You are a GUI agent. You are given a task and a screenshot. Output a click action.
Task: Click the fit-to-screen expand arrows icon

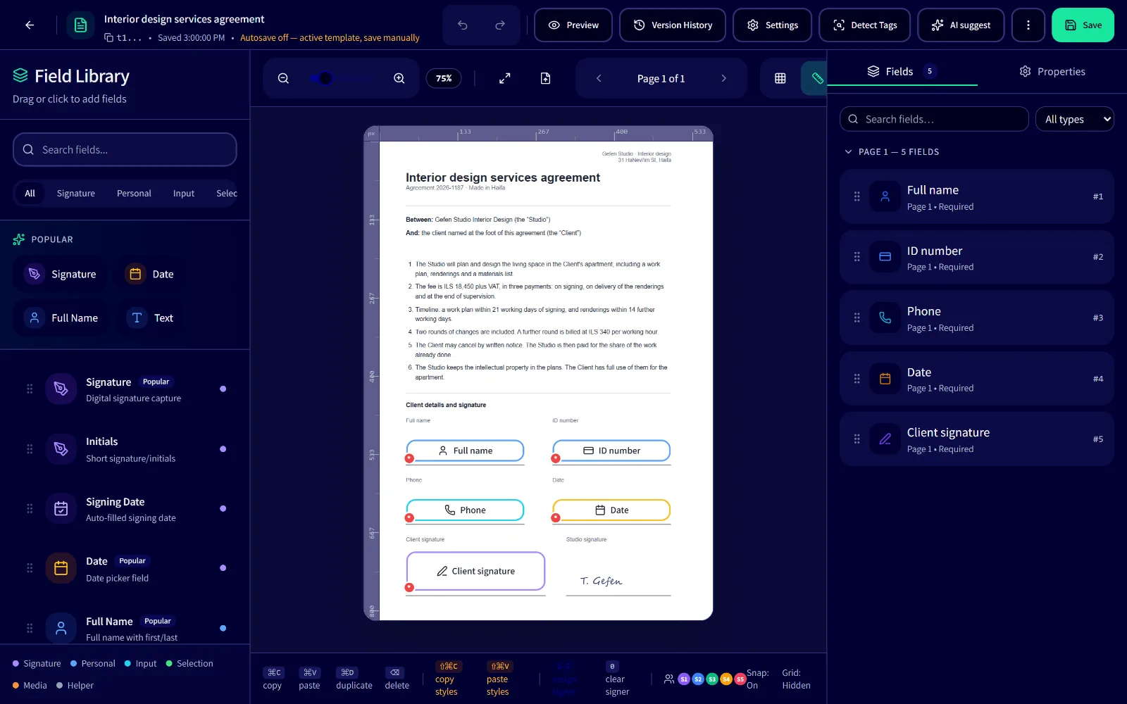click(505, 78)
